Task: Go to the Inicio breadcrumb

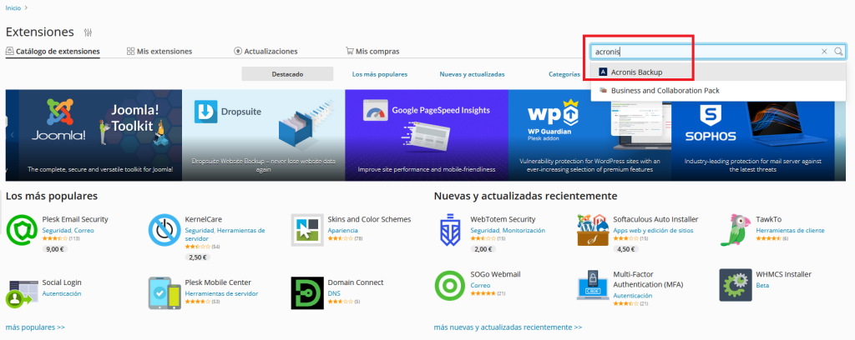Action: click(x=13, y=8)
